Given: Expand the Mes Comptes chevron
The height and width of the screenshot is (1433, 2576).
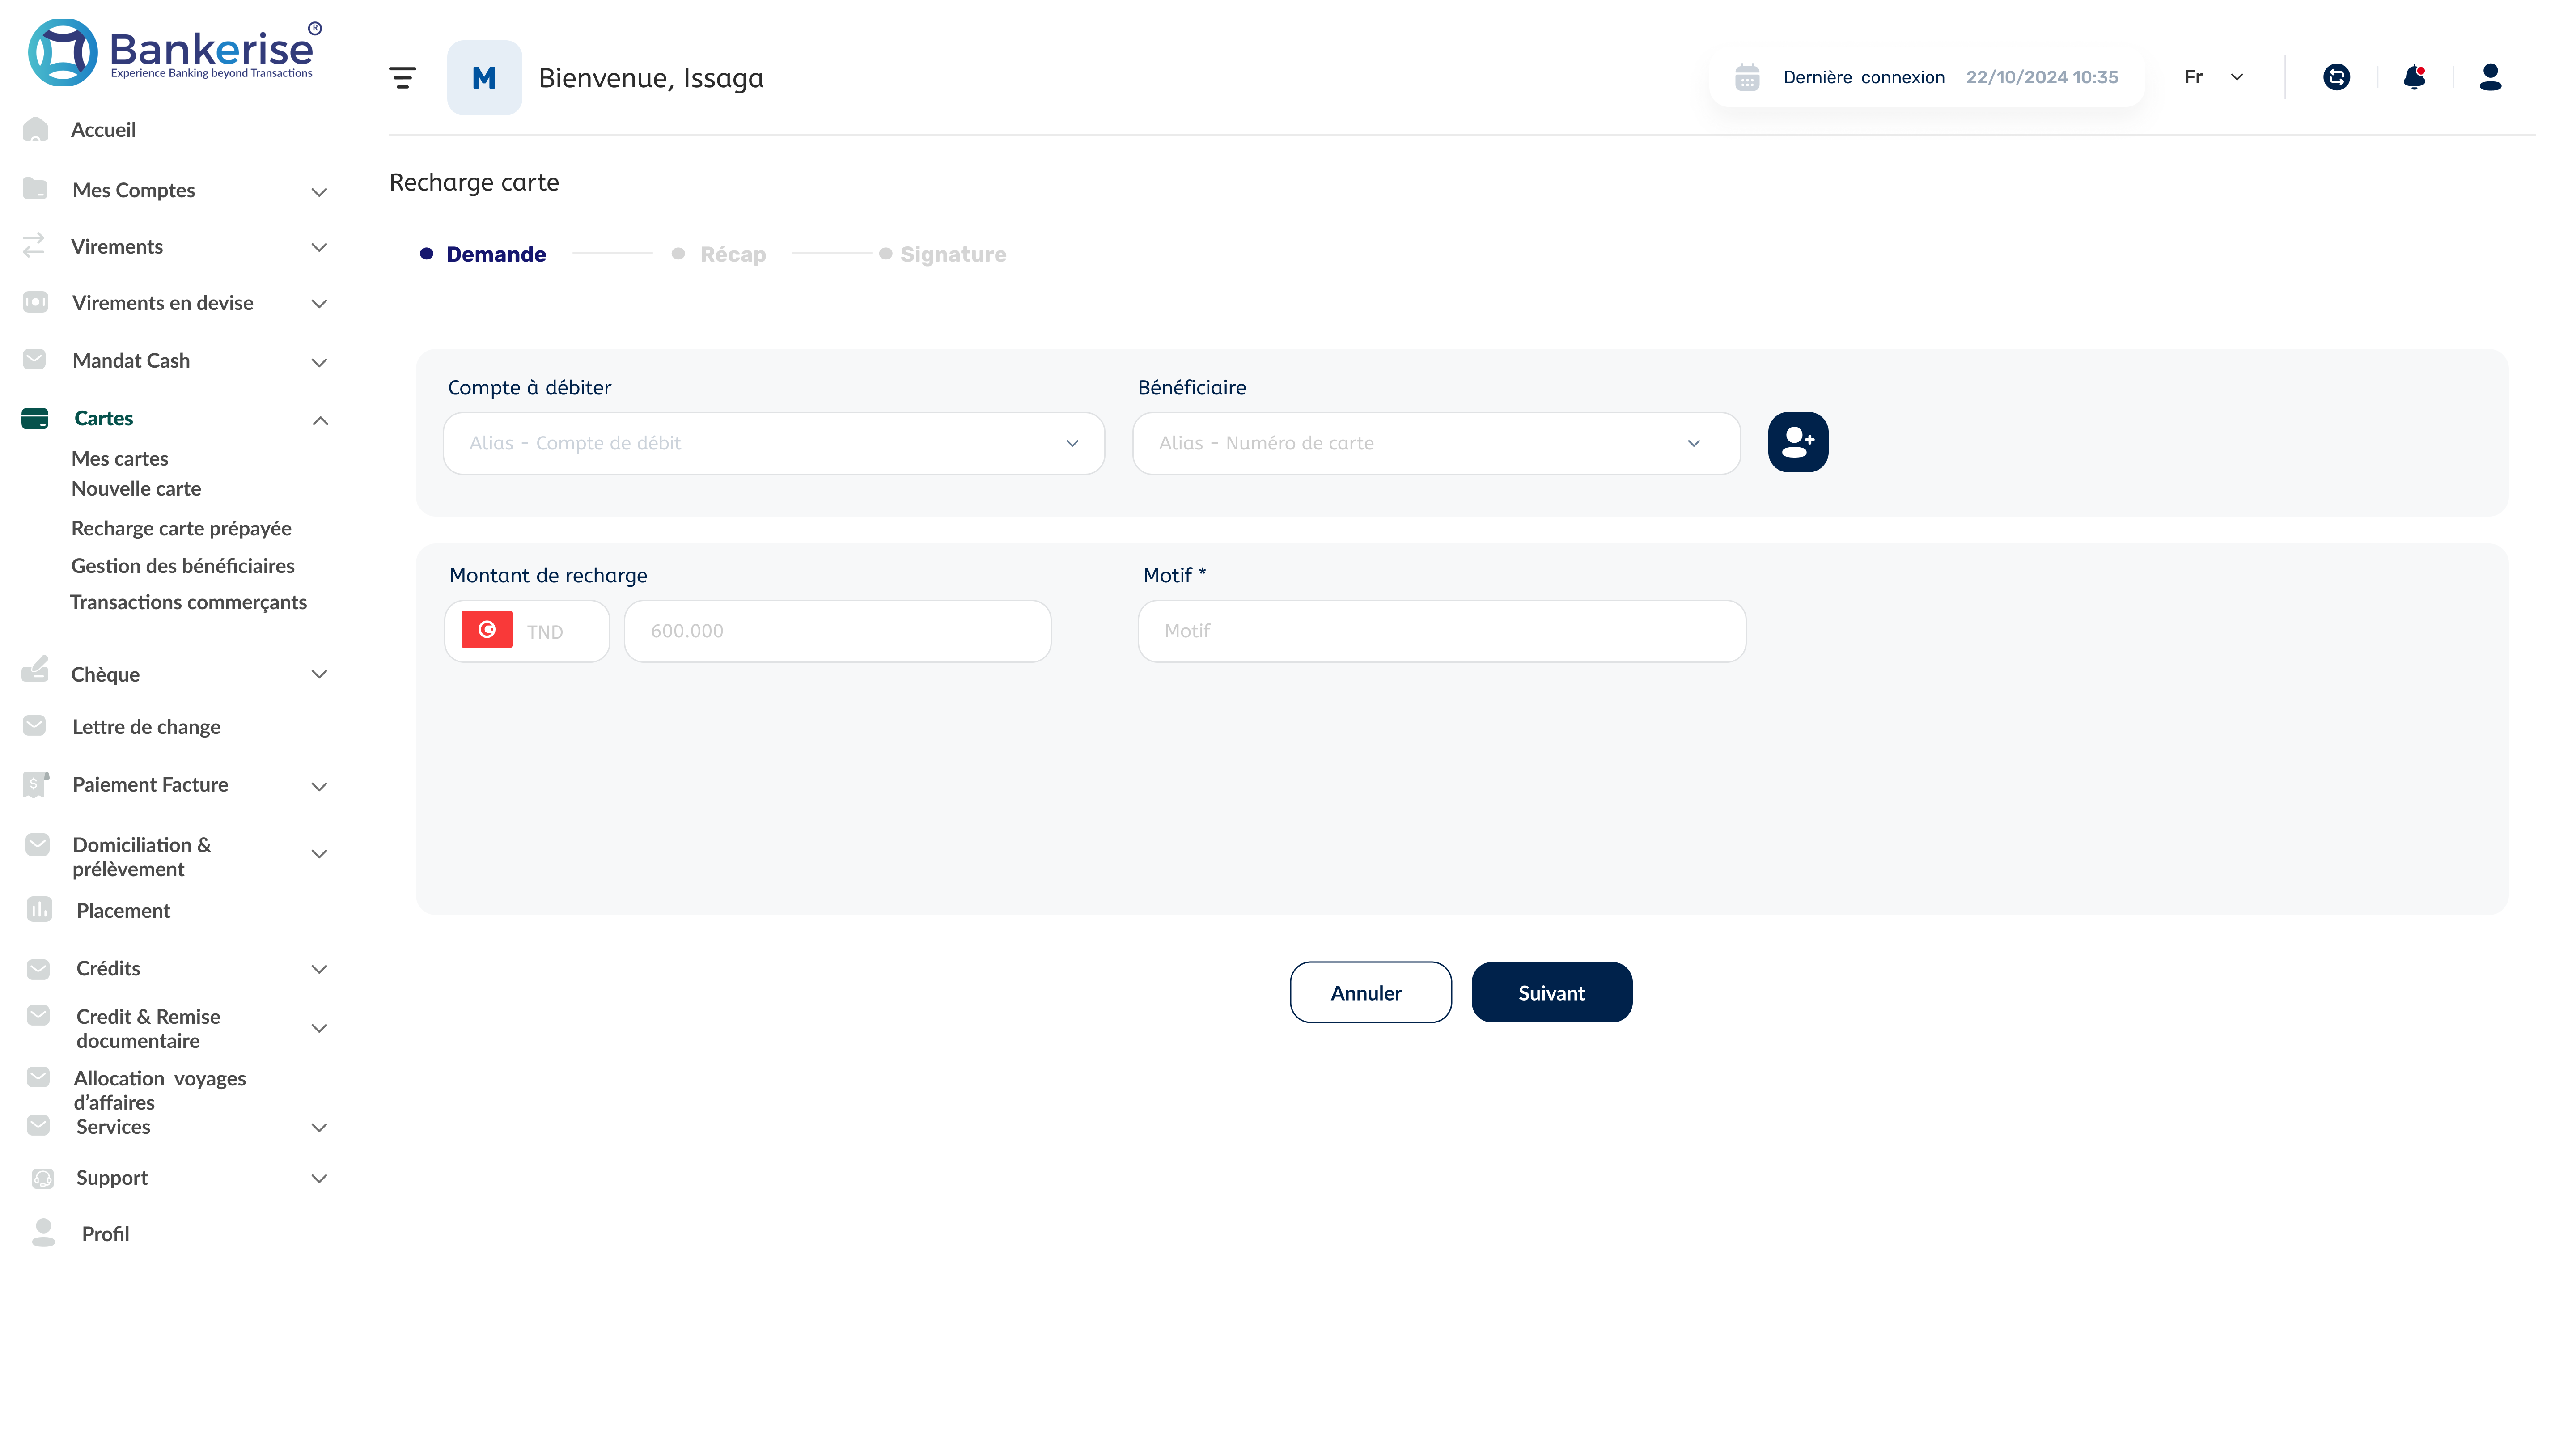Looking at the screenshot, I should [319, 191].
